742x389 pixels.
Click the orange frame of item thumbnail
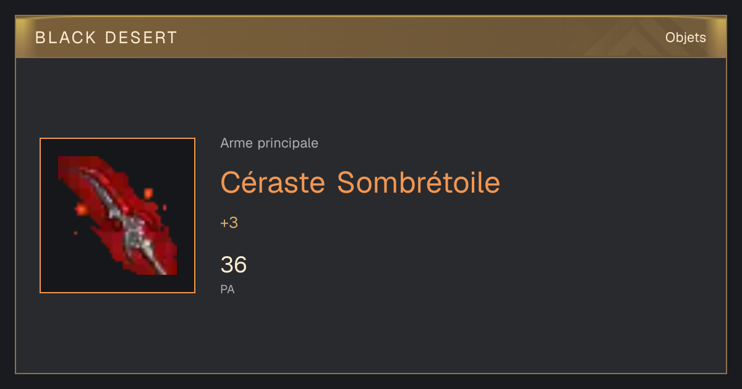[117, 138]
